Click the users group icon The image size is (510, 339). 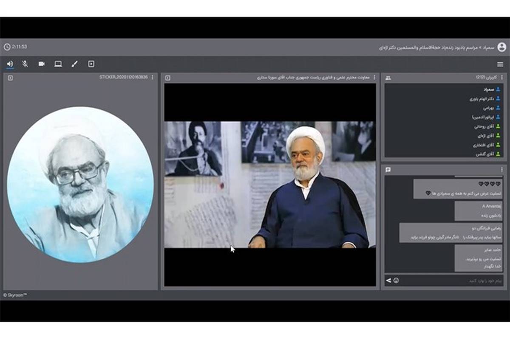[x=388, y=78]
